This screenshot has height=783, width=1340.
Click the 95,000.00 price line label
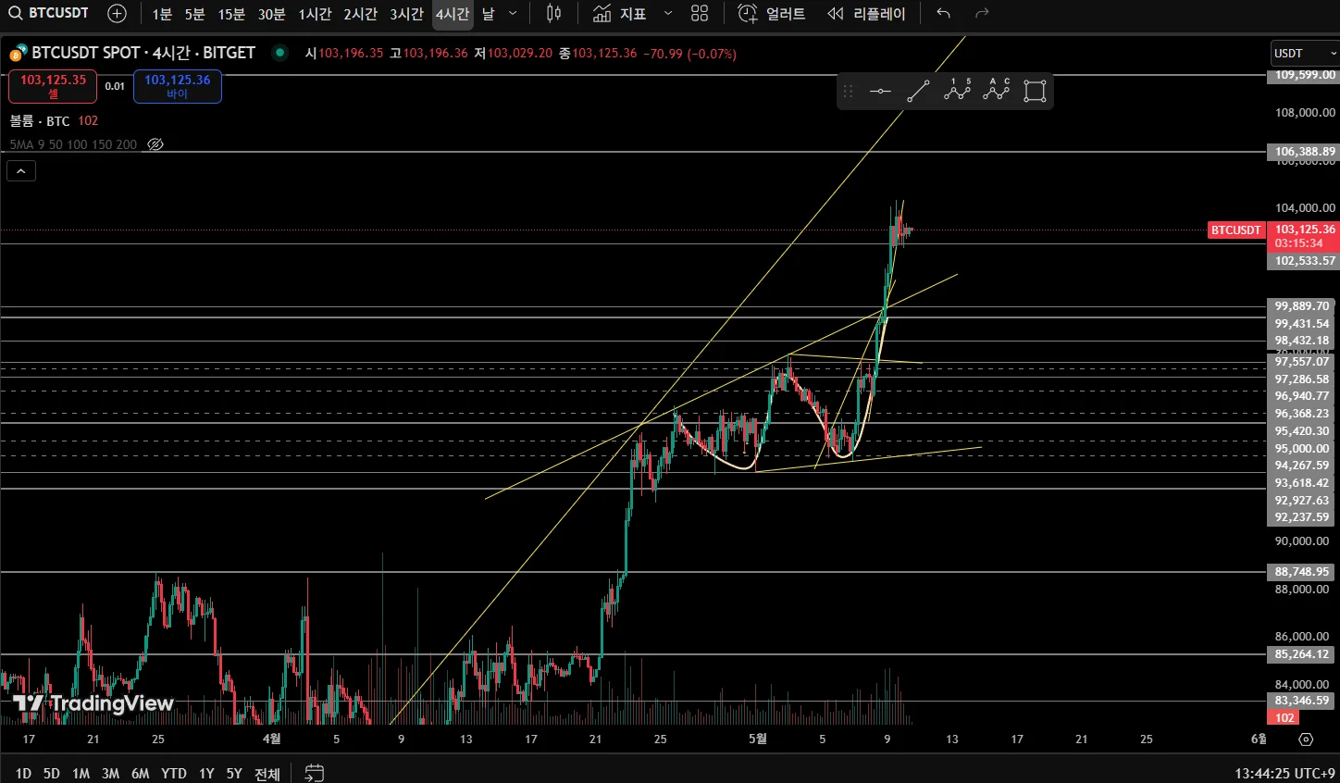(1302, 449)
